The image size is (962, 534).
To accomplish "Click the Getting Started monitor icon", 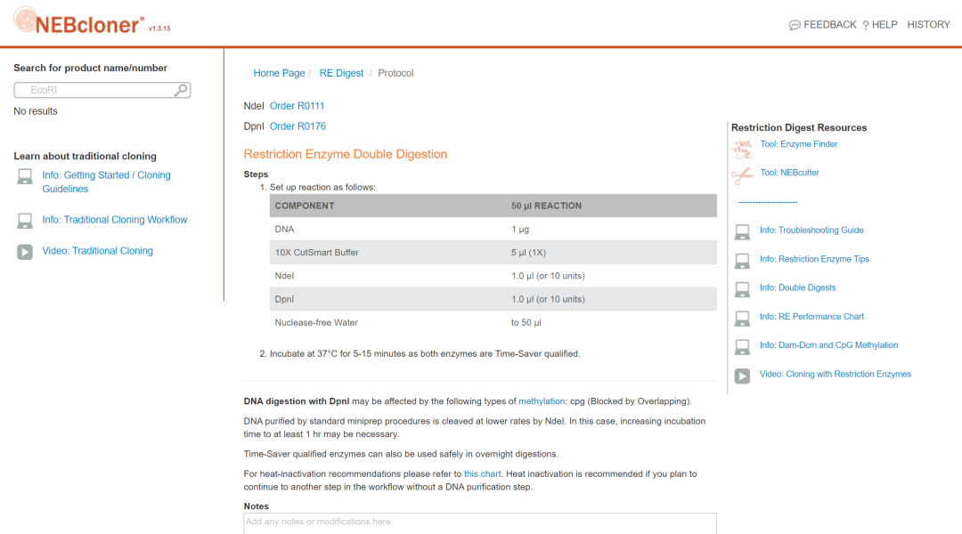I will (x=25, y=176).
